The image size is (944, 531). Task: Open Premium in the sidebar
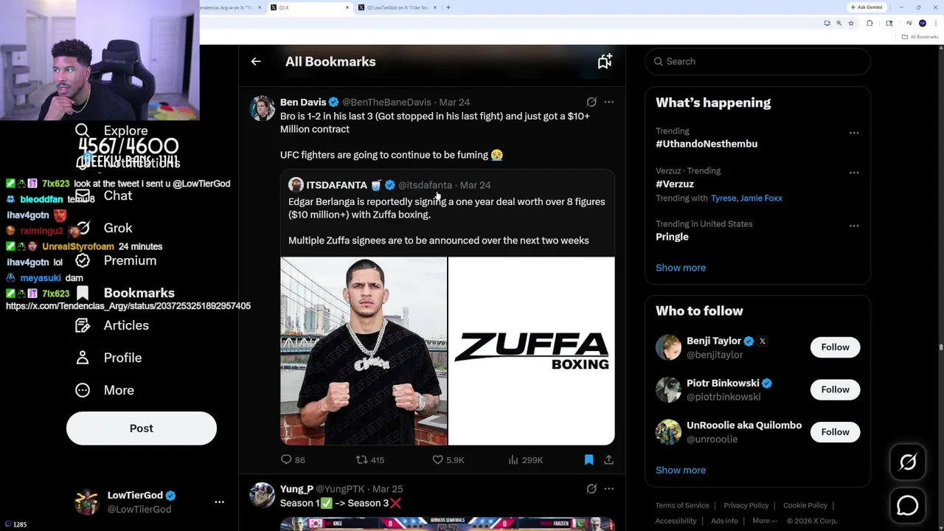[x=116, y=260]
